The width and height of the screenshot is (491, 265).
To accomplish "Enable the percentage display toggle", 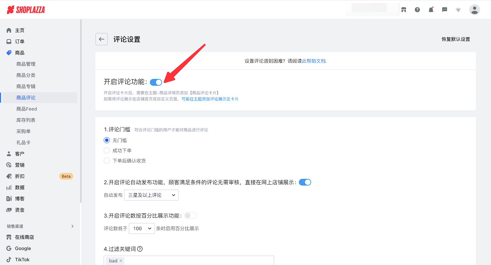I will (190, 216).
